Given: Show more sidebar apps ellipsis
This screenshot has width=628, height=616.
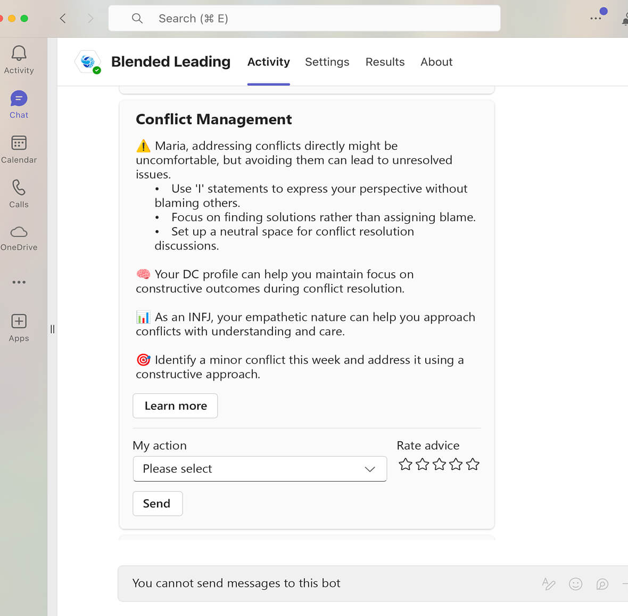Looking at the screenshot, I should [x=19, y=282].
